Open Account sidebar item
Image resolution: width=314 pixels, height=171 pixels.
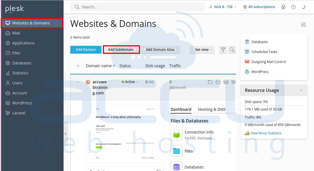(16, 93)
